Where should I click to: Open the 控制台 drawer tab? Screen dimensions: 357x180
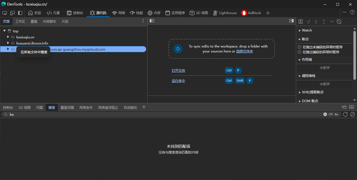click(8, 108)
